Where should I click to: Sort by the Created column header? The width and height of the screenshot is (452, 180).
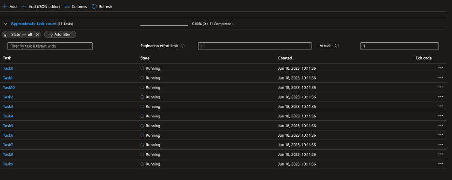285,58
